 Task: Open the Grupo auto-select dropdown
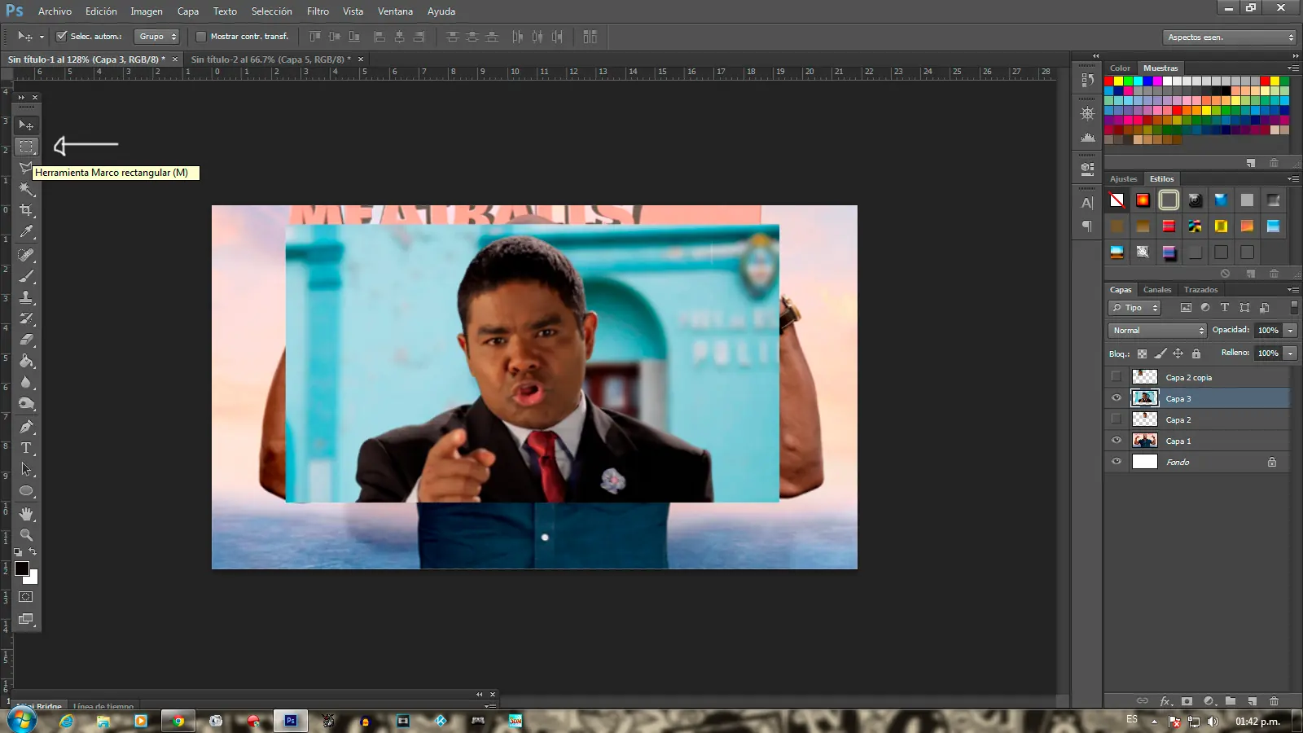pyautogui.click(x=156, y=37)
